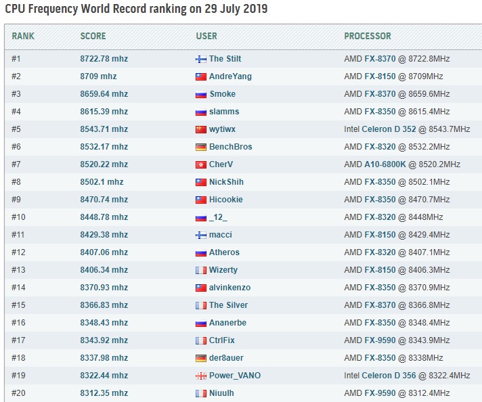Click the France flag beside CtrlFix
This screenshot has height=402, width=482.
pyautogui.click(x=201, y=340)
